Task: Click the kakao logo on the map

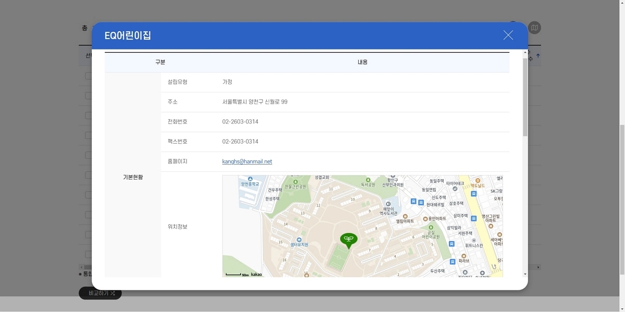Action: tap(256, 274)
